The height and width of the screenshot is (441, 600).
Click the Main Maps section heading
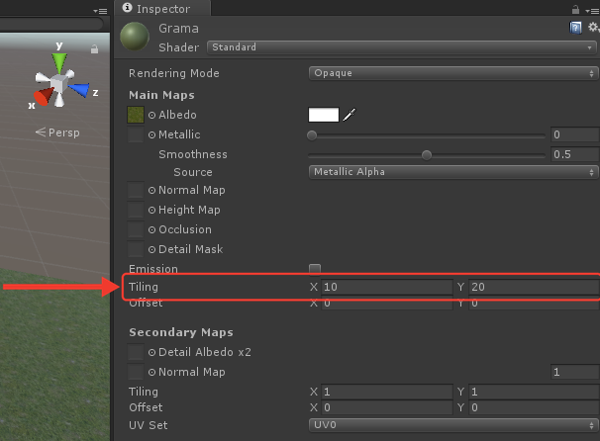click(161, 95)
